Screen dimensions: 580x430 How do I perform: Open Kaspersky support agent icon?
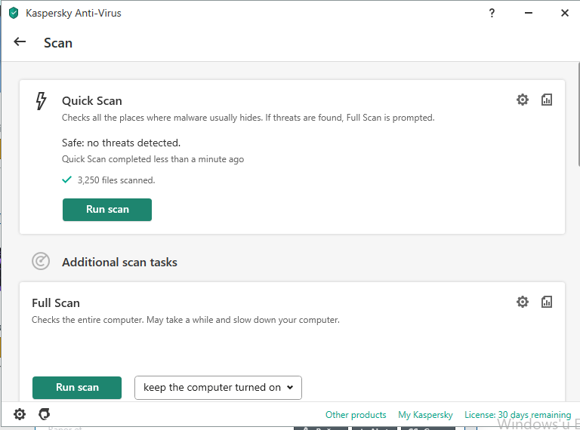click(45, 414)
